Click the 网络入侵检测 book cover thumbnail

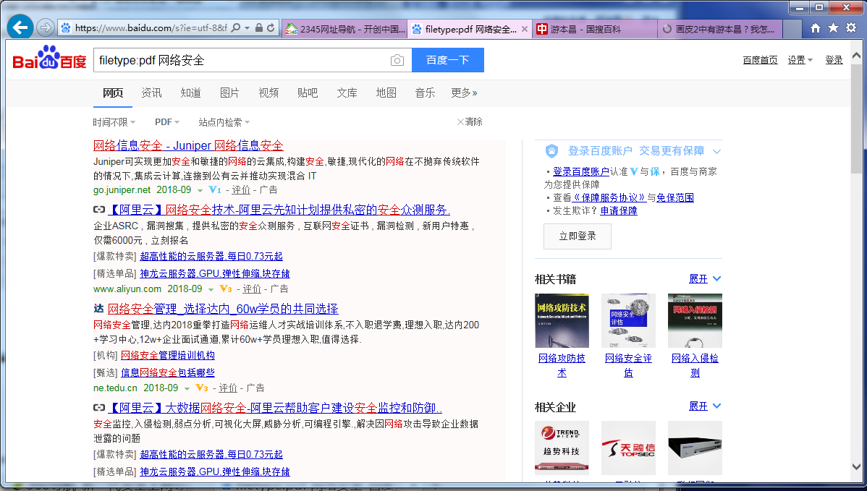(695, 320)
